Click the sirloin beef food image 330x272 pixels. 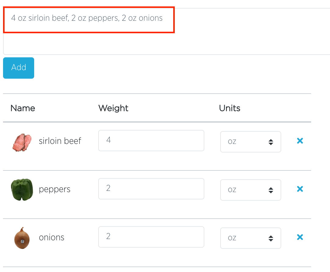coord(22,142)
